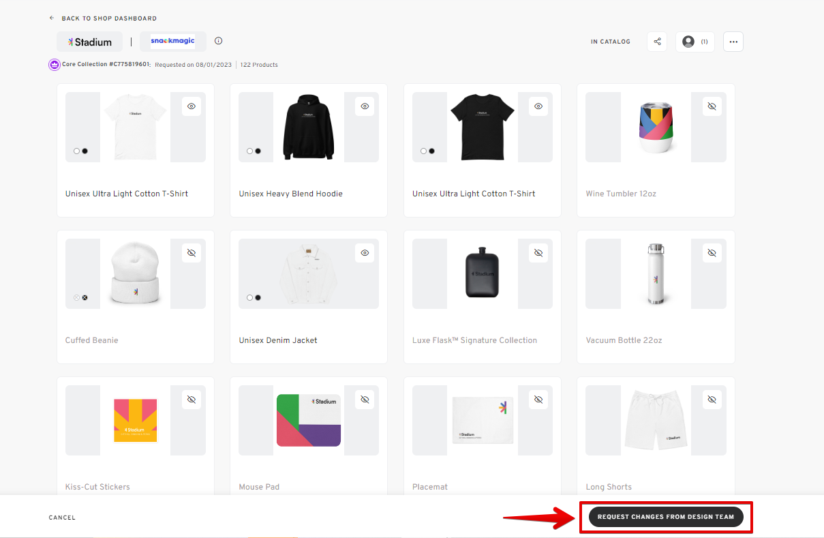Hide the Unisex Heavy Blend Hoodie product
This screenshot has height=538, width=824.
(365, 106)
